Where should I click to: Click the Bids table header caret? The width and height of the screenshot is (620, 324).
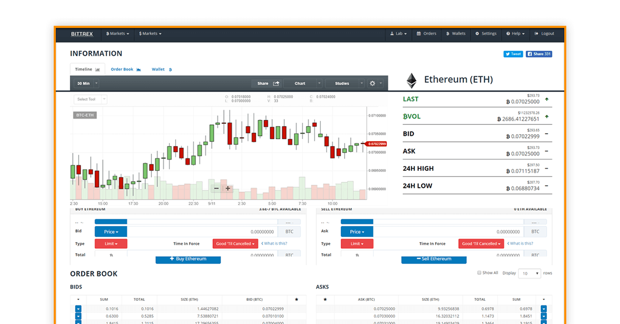coord(78,299)
